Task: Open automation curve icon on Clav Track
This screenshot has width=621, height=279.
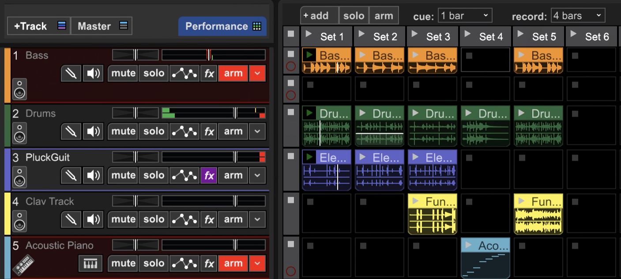Action: (184, 220)
